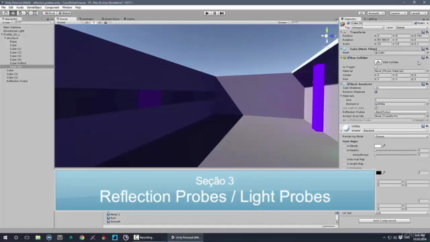Toggle the Box Collider enabled checkbox
Image resolution: width=430 pixels, height=242 pixels.
(x=348, y=58)
